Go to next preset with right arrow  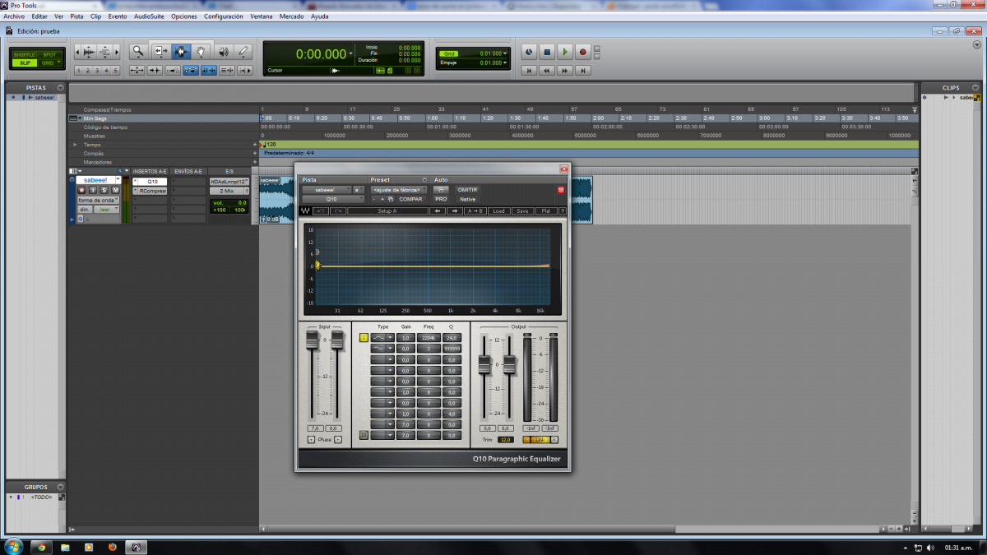pyautogui.click(x=456, y=211)
